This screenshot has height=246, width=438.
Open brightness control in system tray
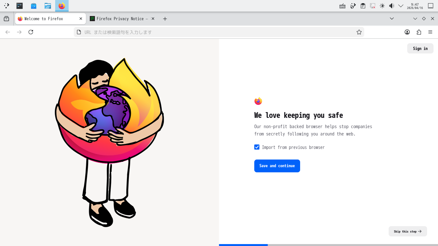(382, 6)
